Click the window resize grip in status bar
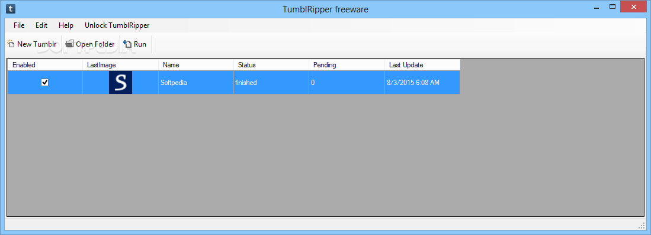The image size is (651, 235). (641, 226)
